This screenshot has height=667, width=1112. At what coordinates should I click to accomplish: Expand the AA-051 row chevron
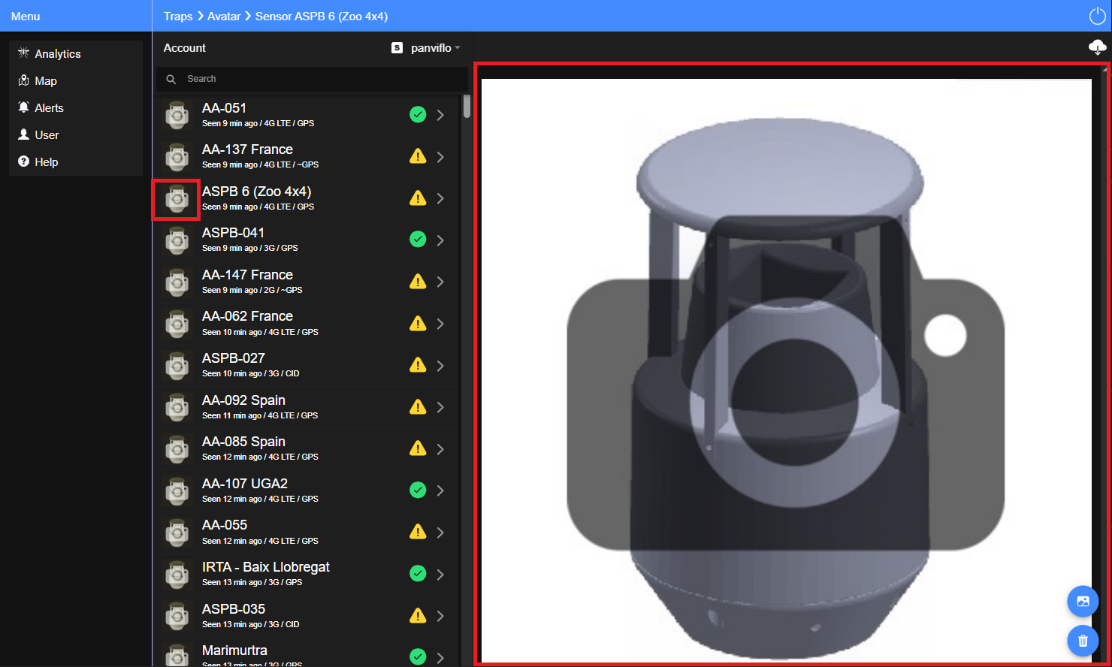point(440,115)
